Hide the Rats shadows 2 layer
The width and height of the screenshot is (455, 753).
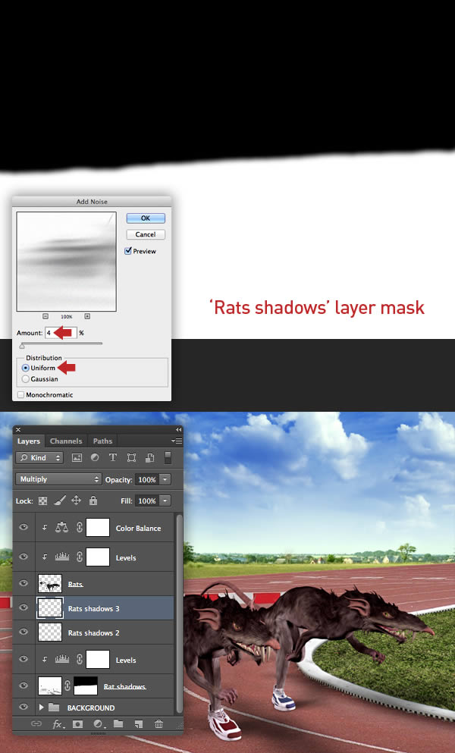[x=23, y=632]
